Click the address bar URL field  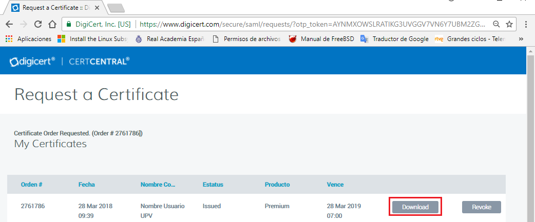[x=308, y=24]
